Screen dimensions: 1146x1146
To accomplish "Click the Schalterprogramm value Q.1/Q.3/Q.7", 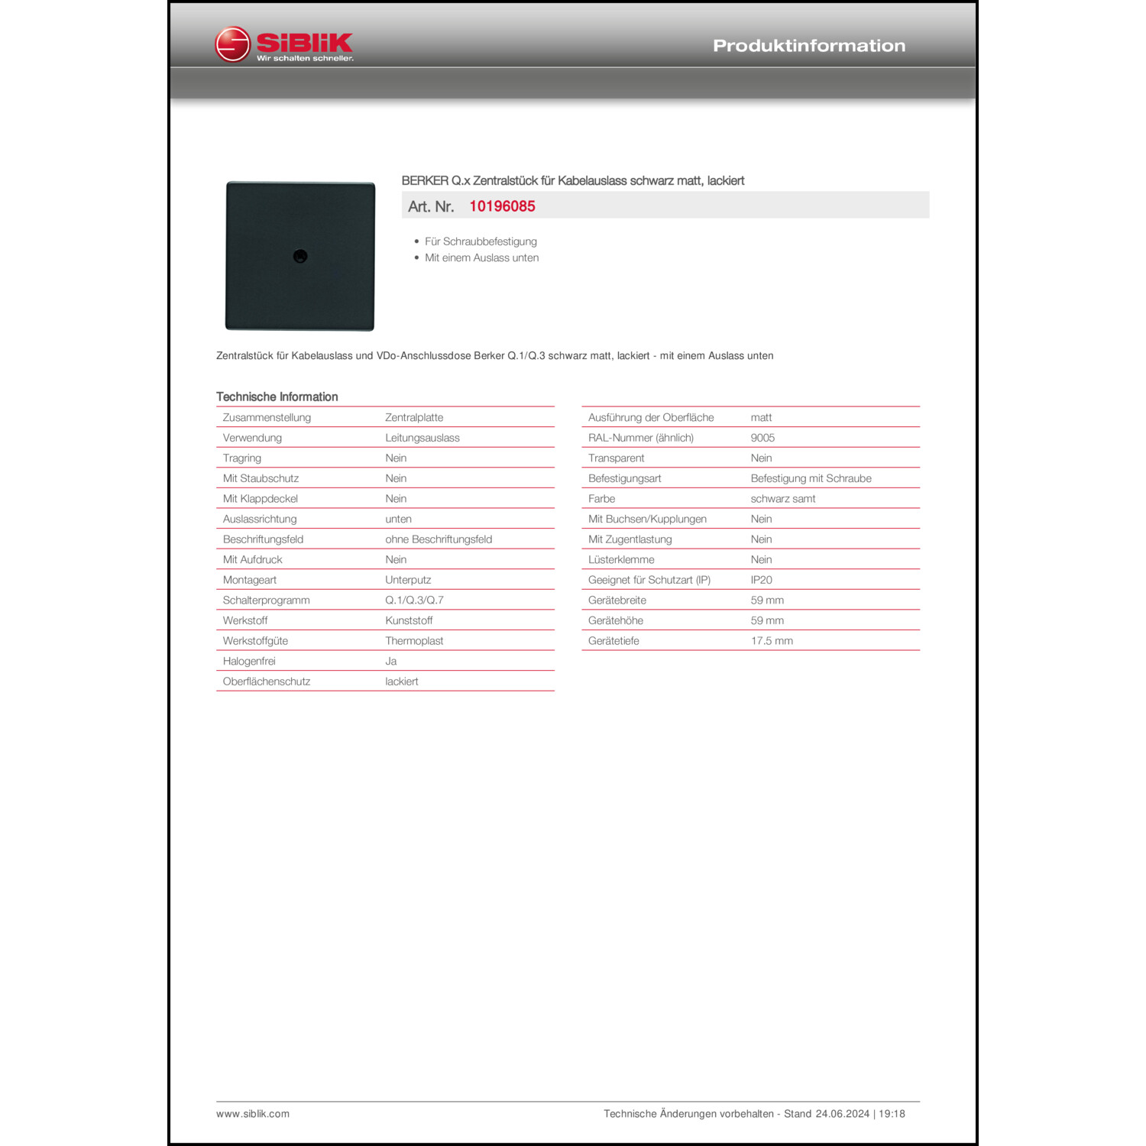I will (x=414, y=601).
